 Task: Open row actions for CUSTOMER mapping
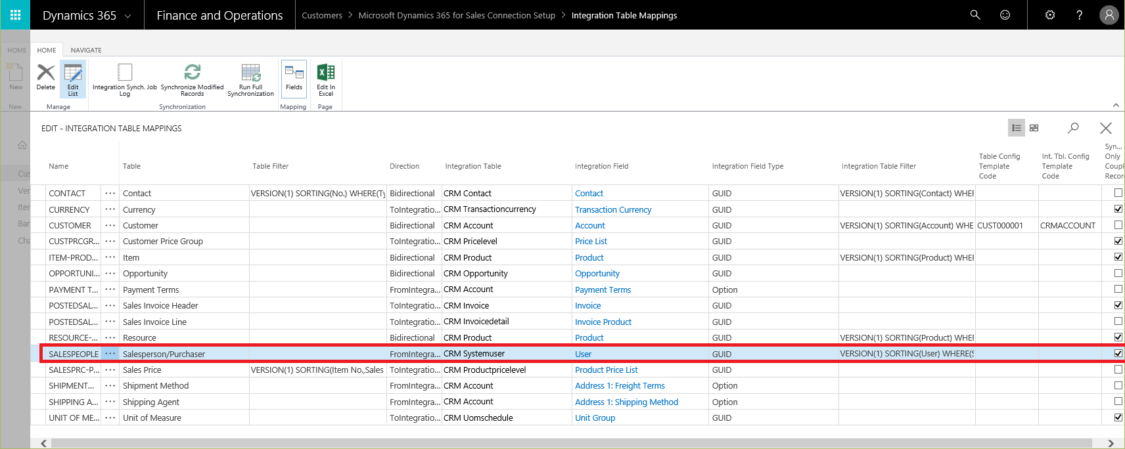click(110, 225)
